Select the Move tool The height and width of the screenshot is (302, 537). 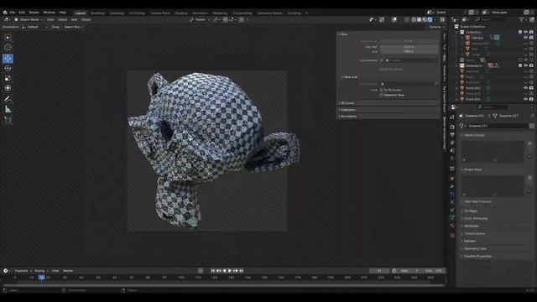point(8,59)
